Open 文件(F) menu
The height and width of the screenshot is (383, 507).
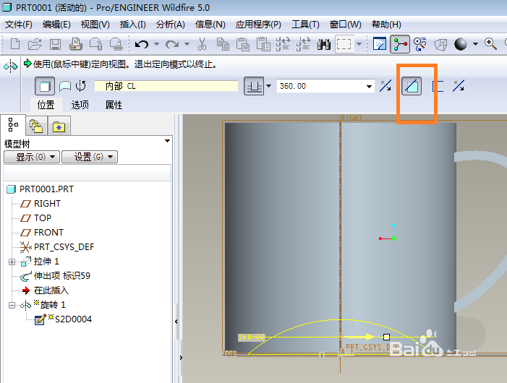18,25
